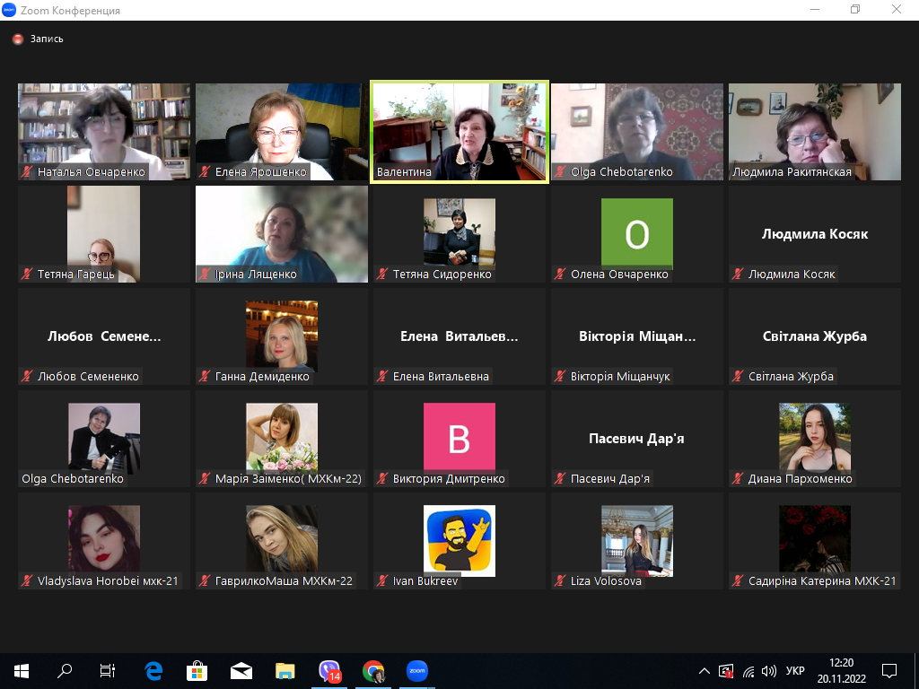Click the Zoom logo in title bar
This screenshot has height=689, width=919.
click(9, 10)
